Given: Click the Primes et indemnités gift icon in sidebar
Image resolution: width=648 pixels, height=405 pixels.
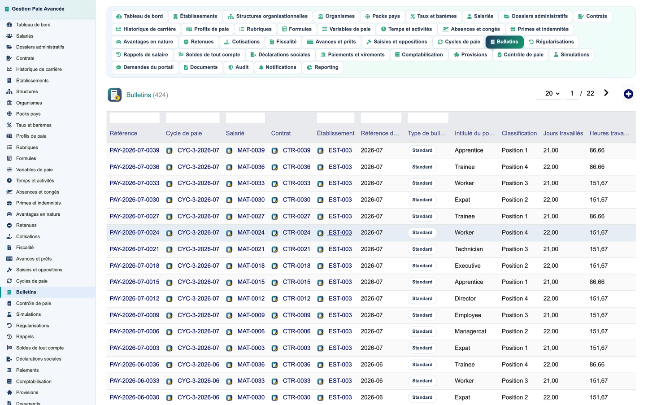Looking at the screenshot, I should 9,203.
